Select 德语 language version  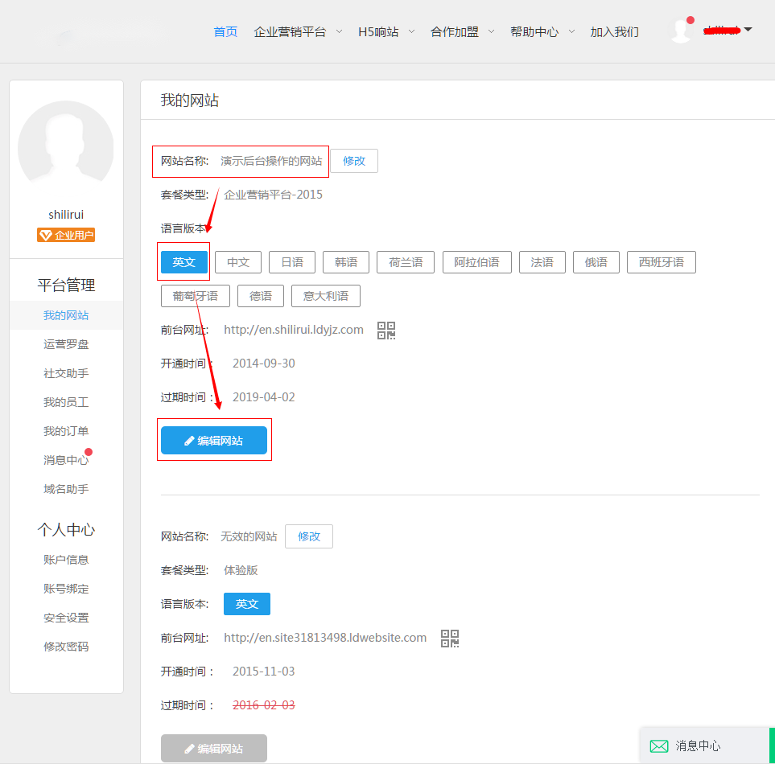[x=261, y=296]
